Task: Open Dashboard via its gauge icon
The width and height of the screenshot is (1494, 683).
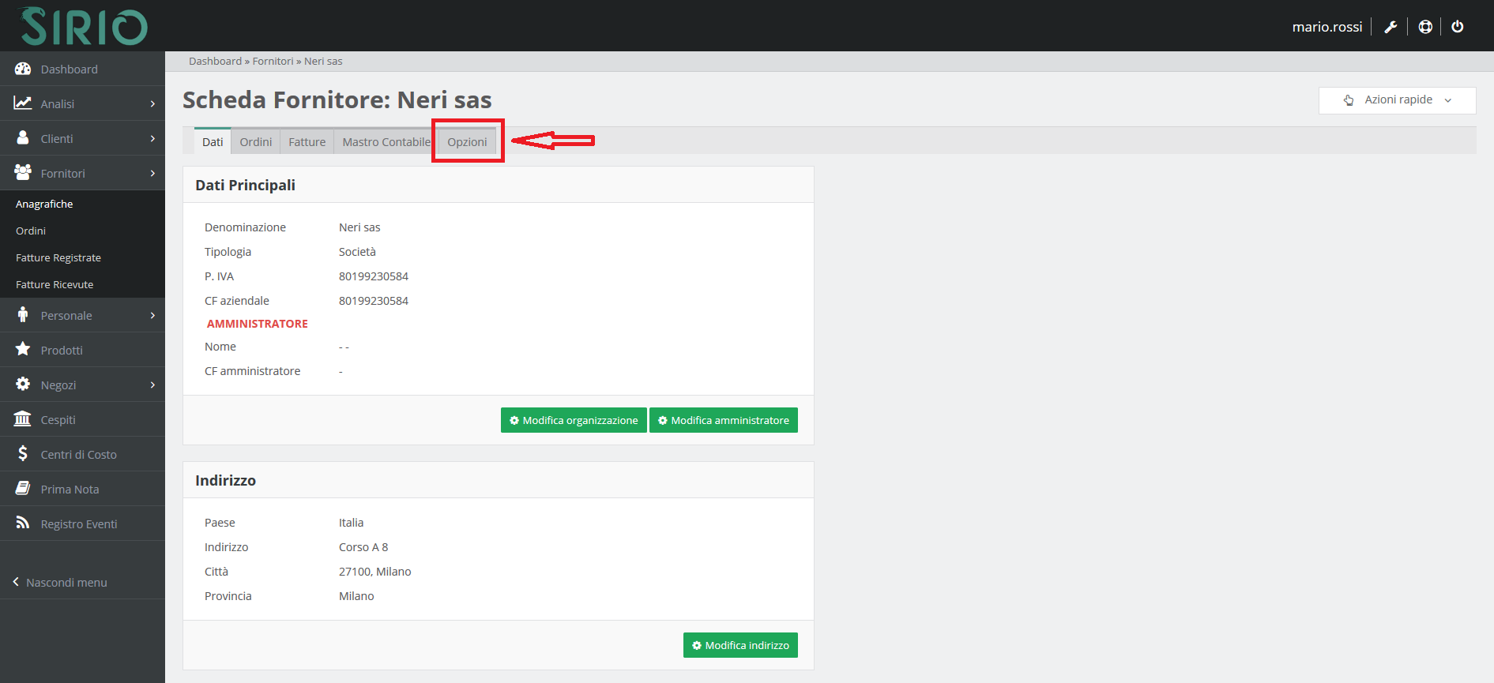Action: (x=23, y=69)
